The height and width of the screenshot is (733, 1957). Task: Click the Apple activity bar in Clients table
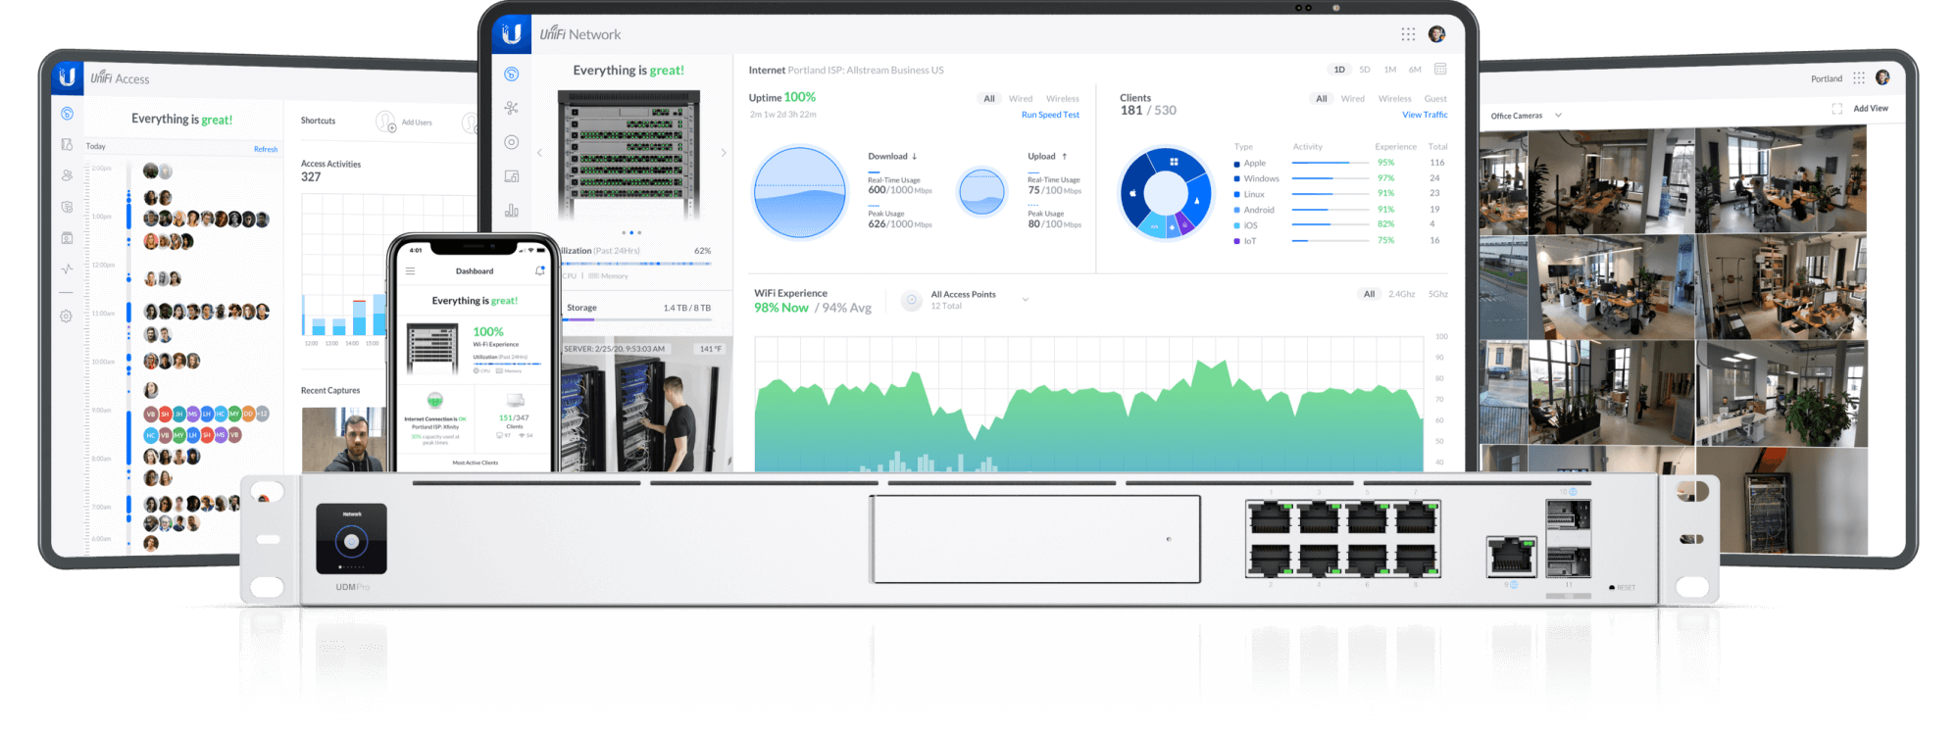coord(1330,163)
